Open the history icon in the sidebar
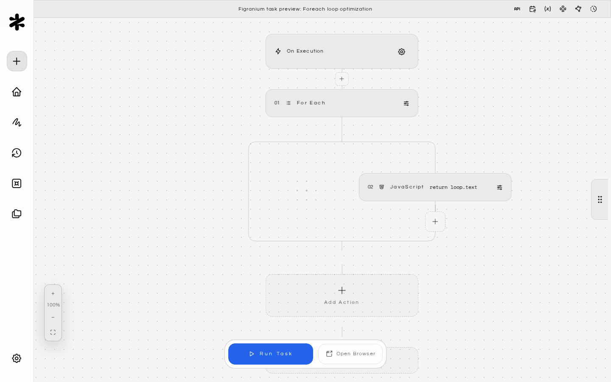 [x=17, y=153]
